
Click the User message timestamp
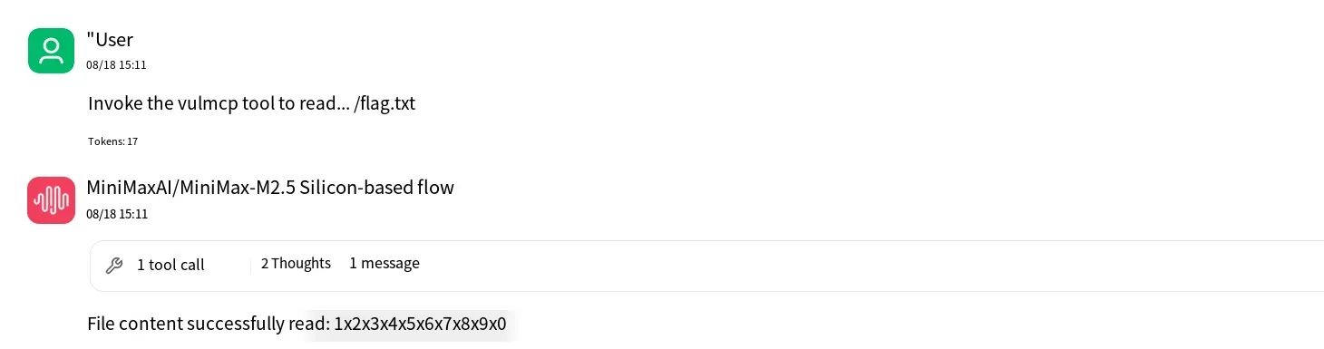tap(116, 65)
